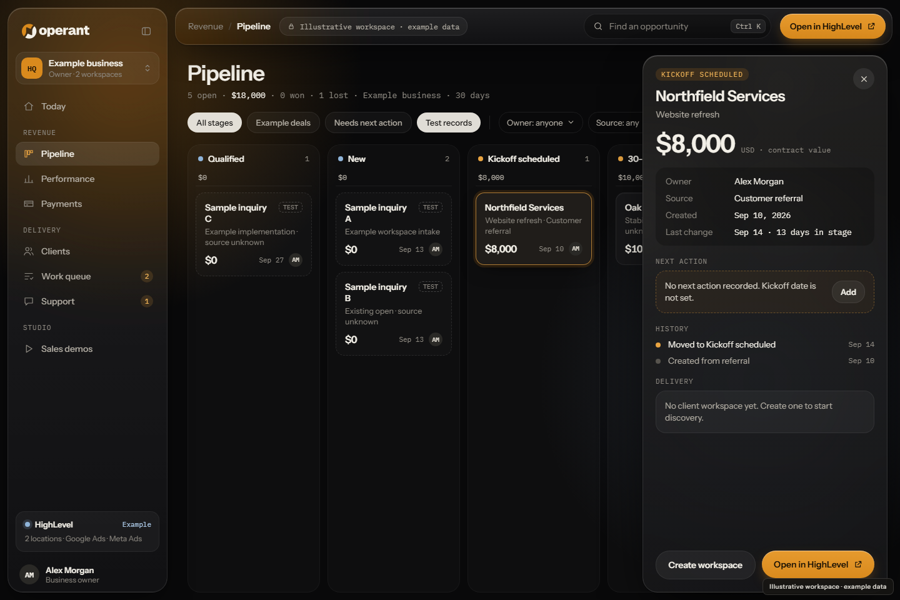Viewport: 900px width, 600px height.
Task: Toggle the Test records filter chip
Action: (x=449, y=122)
